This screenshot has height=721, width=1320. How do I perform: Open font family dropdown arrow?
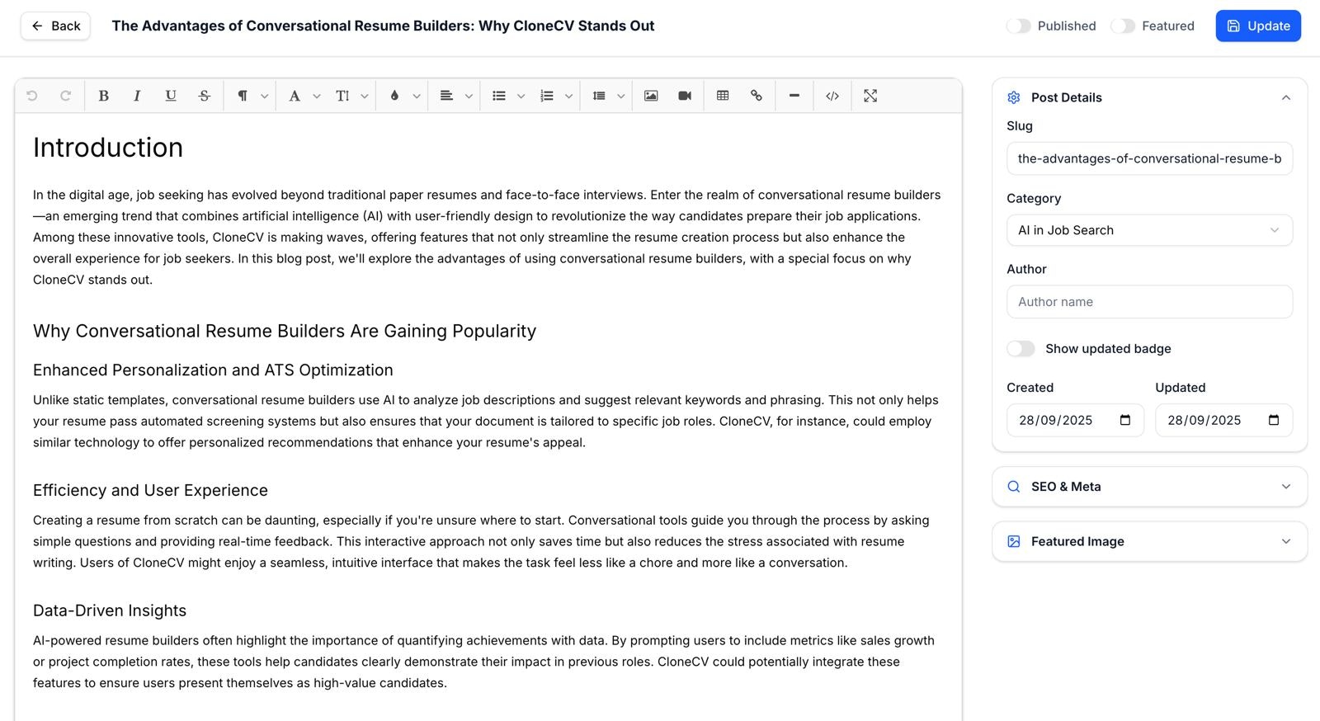coord(316,97)
